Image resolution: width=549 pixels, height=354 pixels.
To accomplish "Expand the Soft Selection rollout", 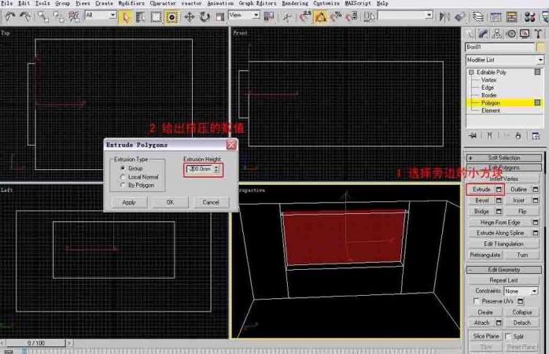I will coord(504,158).
